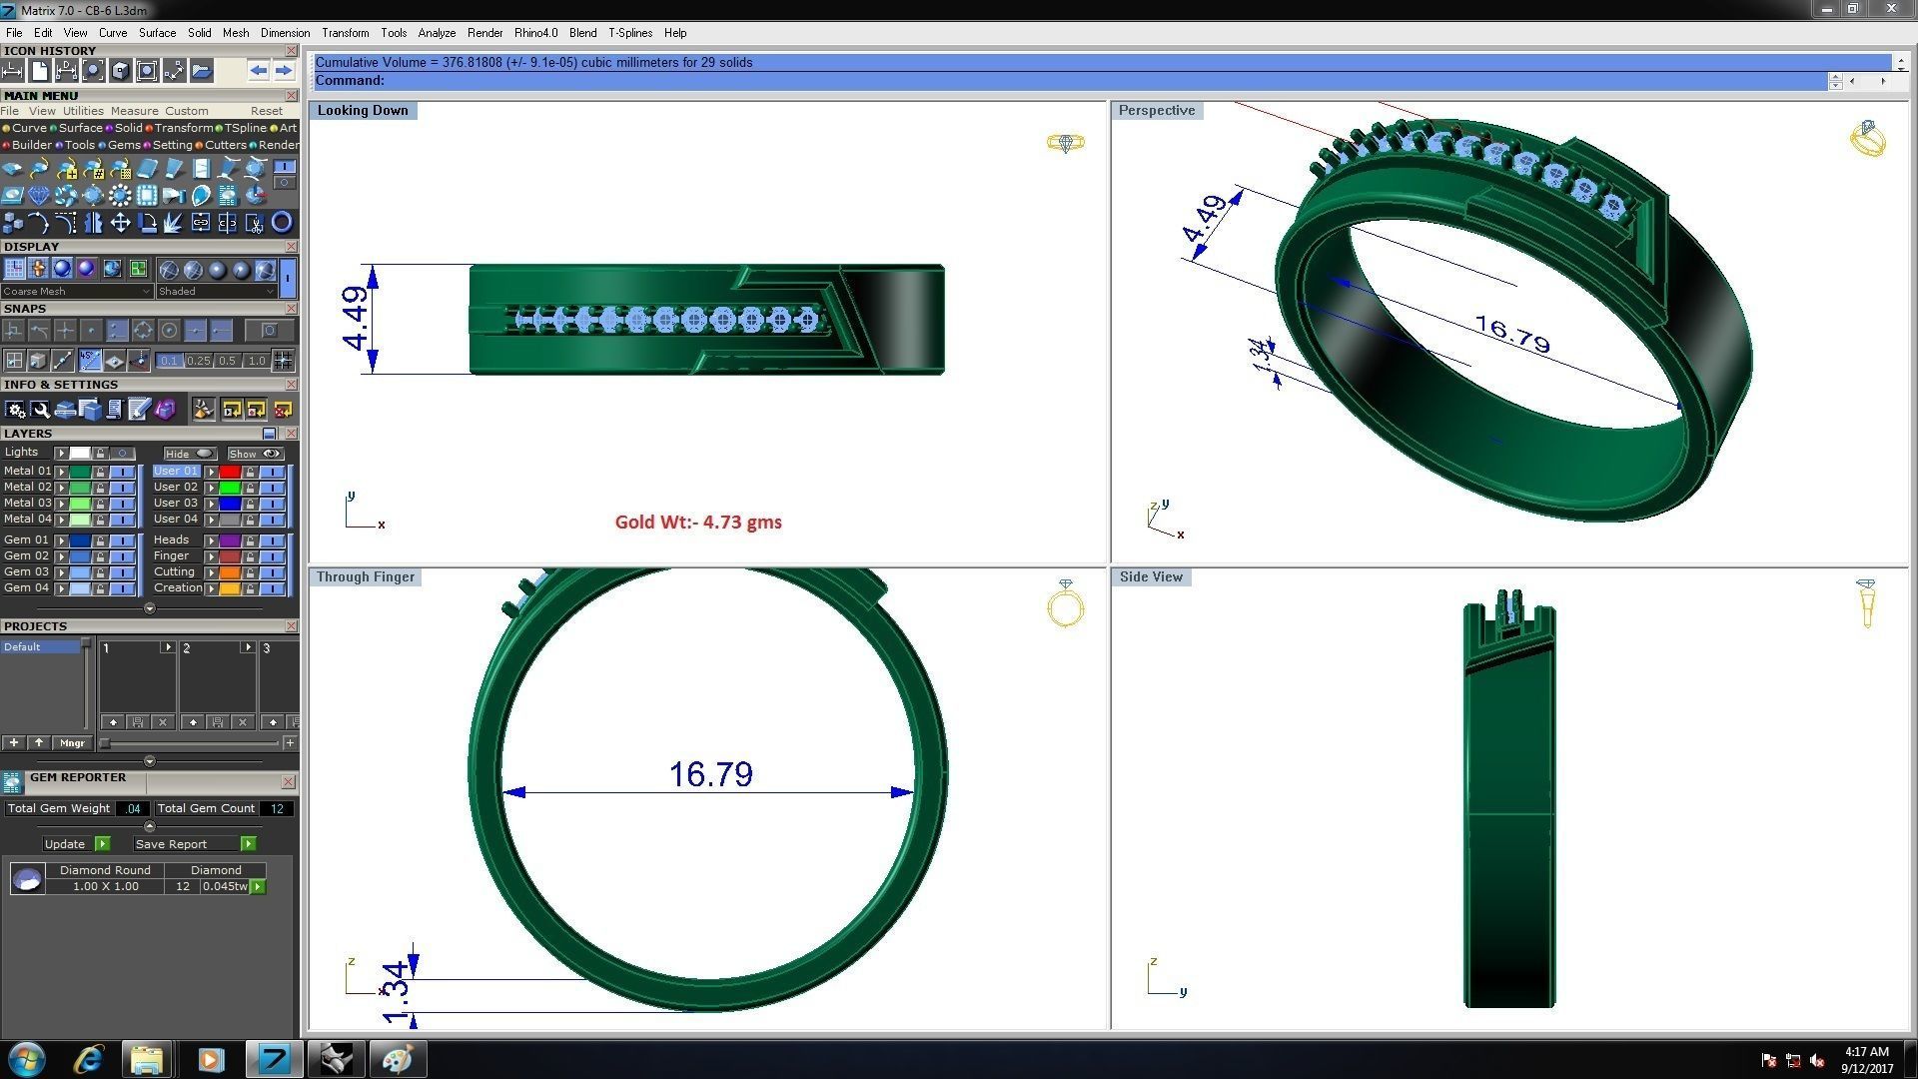Expand the Metal 02 layer arrow

[61, 488]
